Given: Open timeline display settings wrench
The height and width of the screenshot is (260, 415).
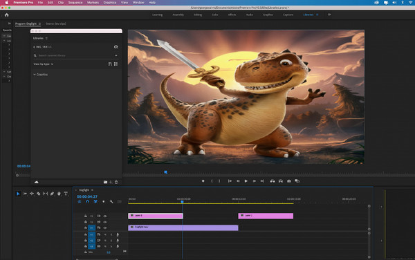Looking at the screenshot, I should tap(111, 201).
